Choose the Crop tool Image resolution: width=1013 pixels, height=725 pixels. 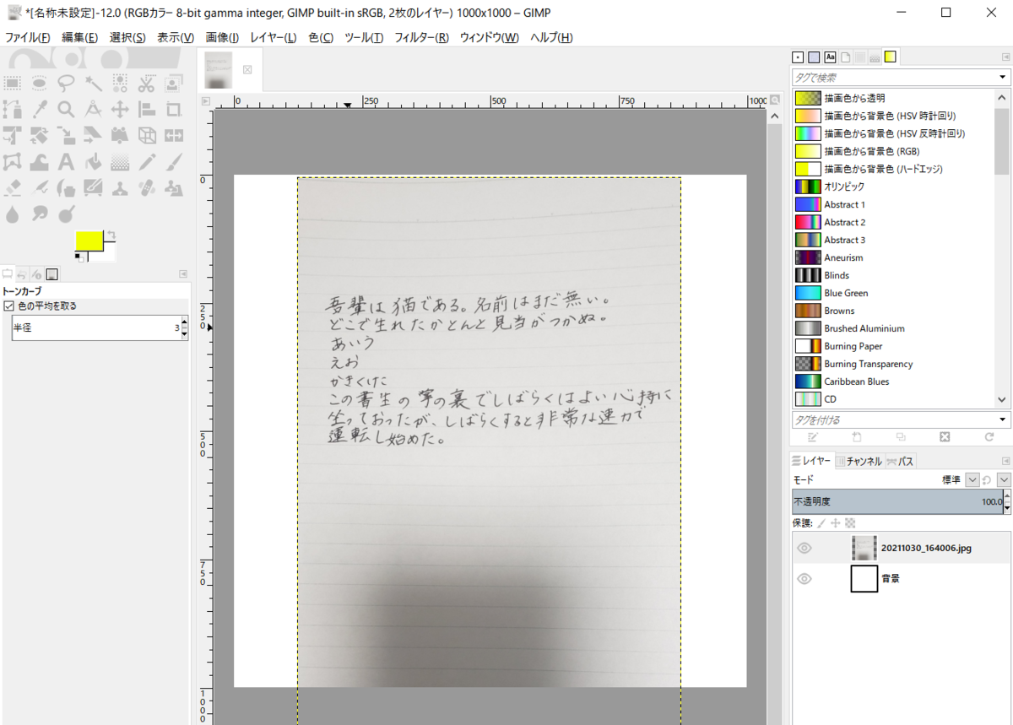174,110
